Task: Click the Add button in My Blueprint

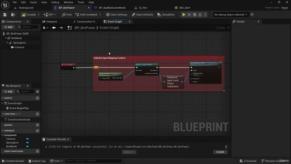Action: click(8, 92)
